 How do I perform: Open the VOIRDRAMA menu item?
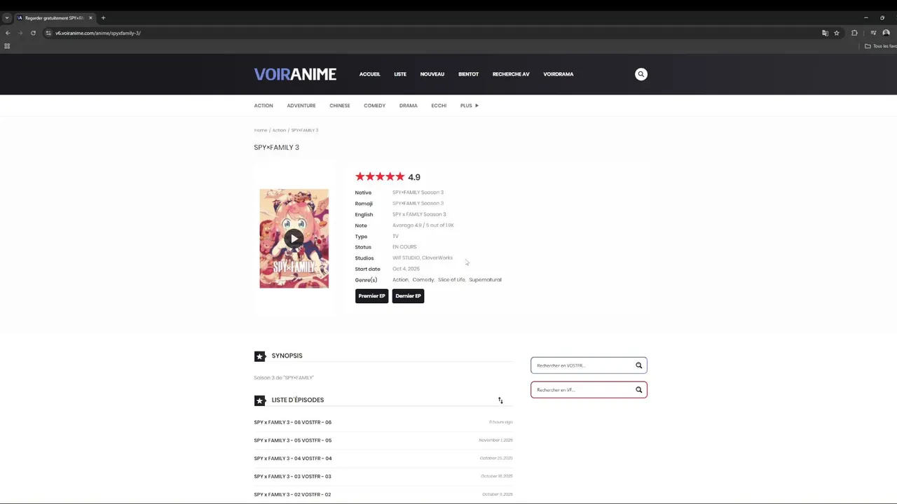[558, 74]
